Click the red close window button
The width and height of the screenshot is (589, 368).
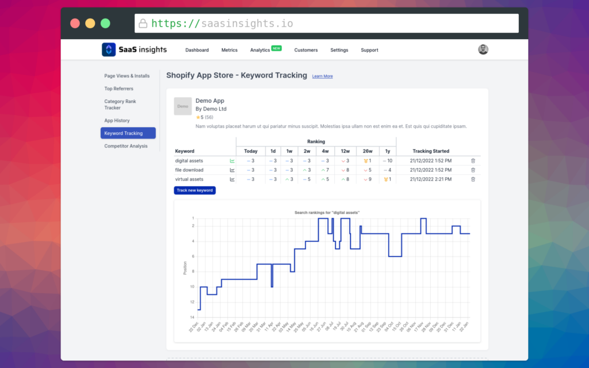(75, 23)
